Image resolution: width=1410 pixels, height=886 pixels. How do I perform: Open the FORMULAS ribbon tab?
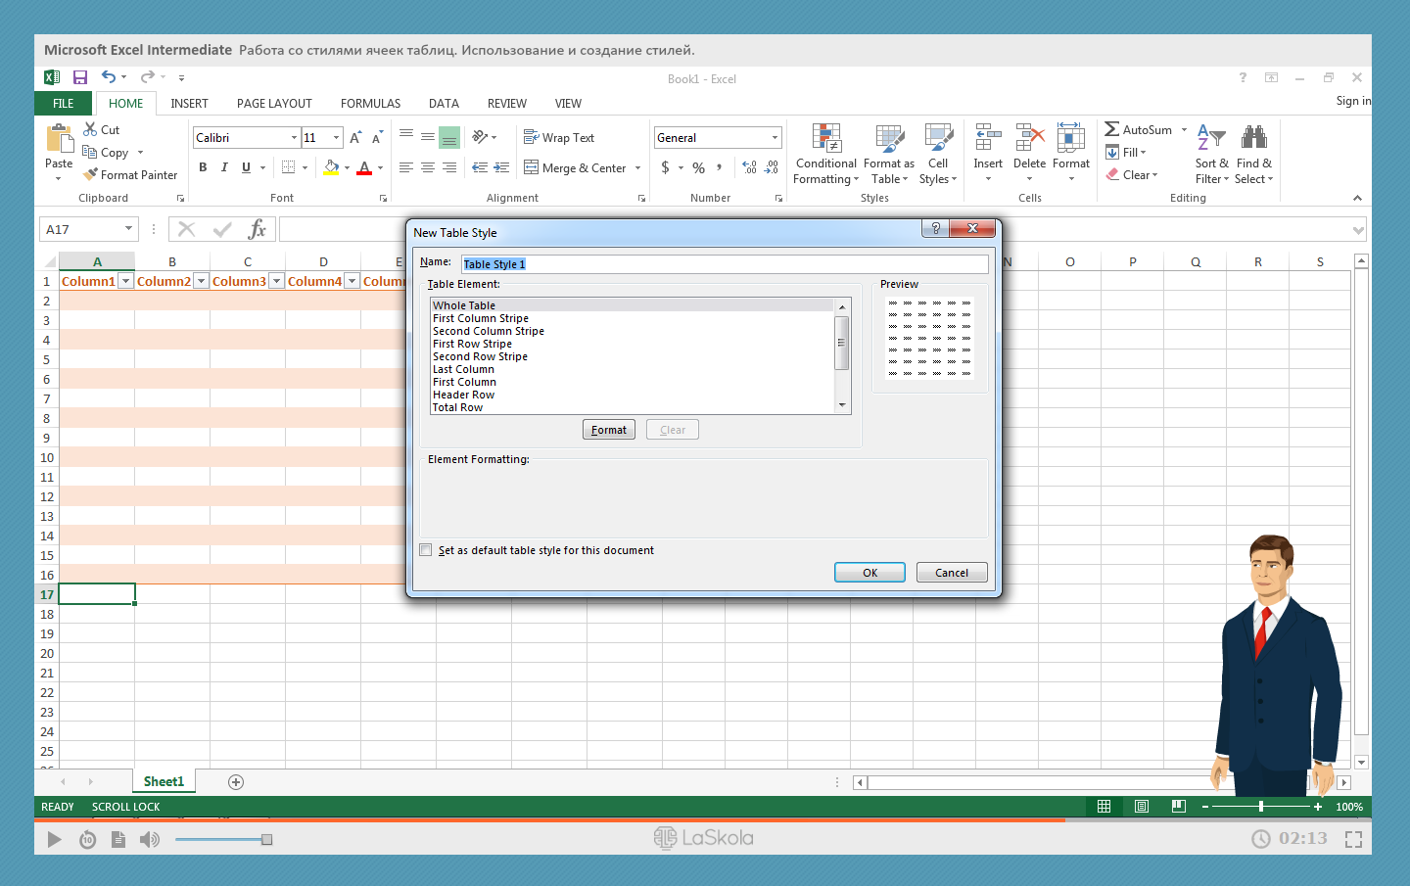tap(370, 103)
